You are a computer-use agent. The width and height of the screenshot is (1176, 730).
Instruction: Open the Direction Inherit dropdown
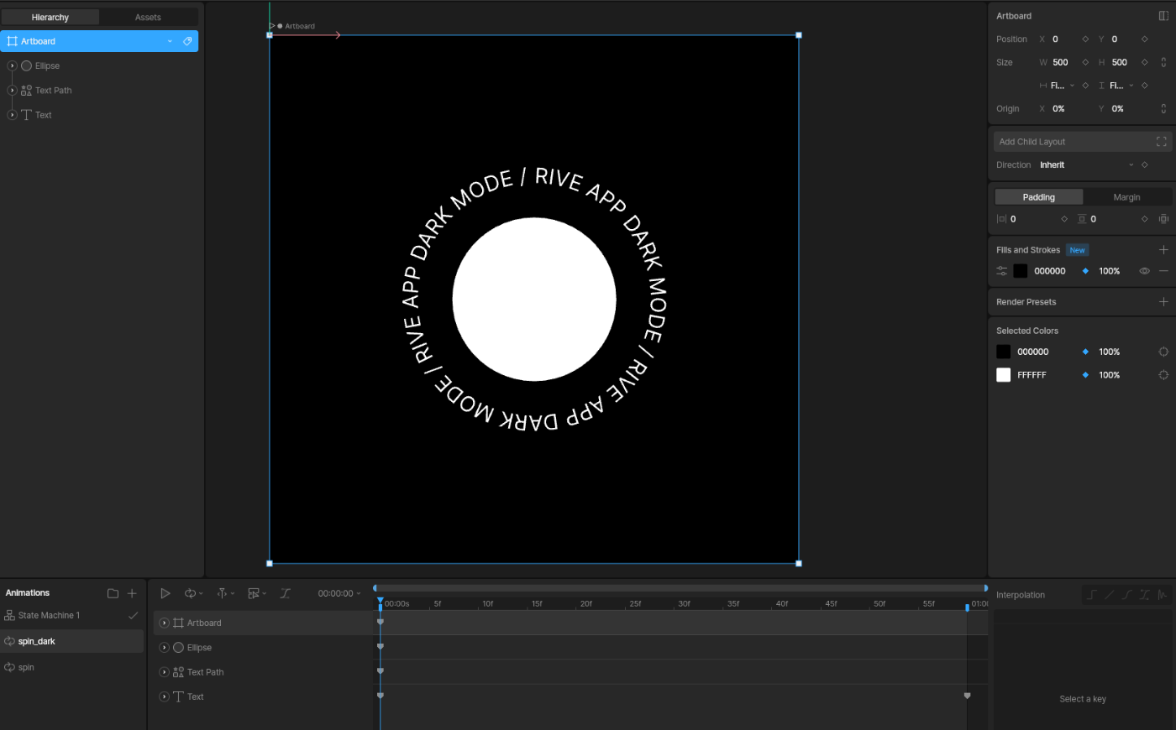1086,165
